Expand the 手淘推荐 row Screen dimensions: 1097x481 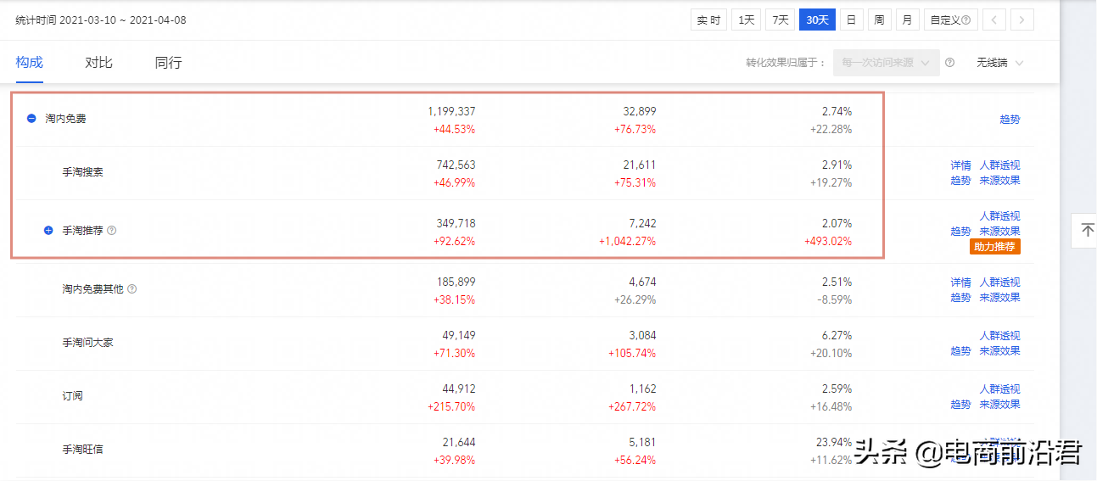click(48, 230)
